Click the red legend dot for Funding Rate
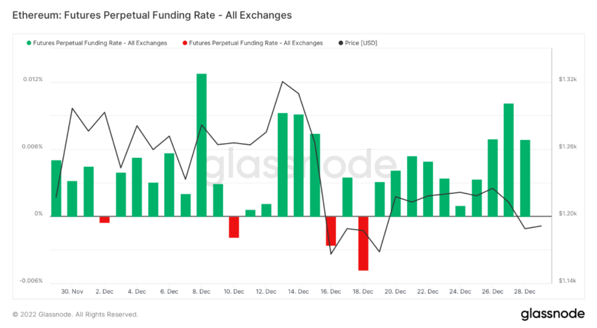The image size is (597, 328). pos(185,43)
